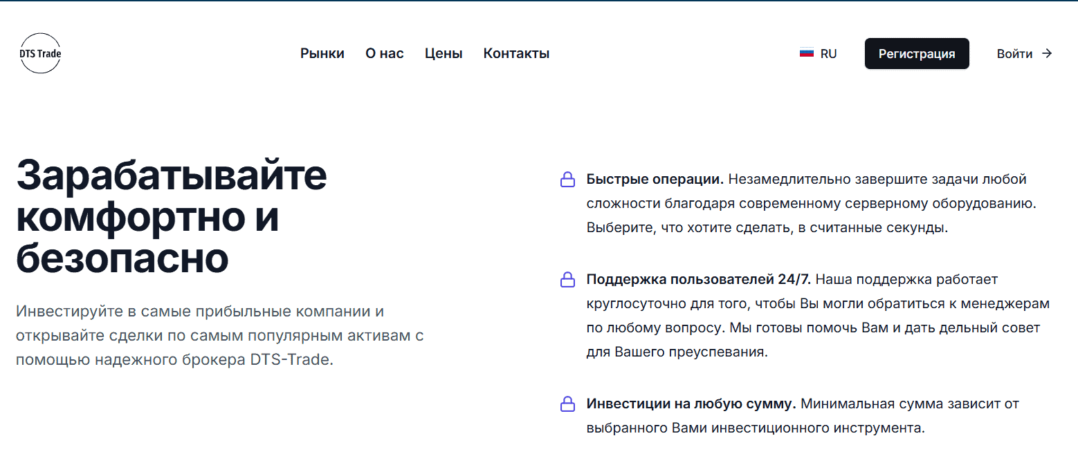1078x465 pixels.
Task: Select the bold Поддержка пользователей 24/7 title
Action: tap(698, 280)
